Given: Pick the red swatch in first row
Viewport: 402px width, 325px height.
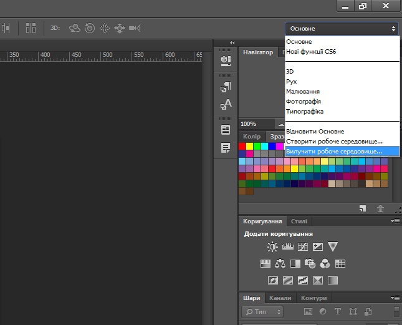Looking at the screenshot, I should pyautogui.click(x=242, y=146).
